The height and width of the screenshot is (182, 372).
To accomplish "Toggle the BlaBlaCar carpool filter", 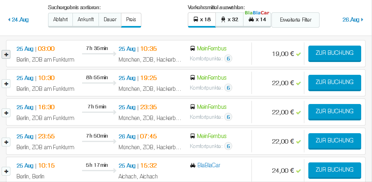I will click(x=257, y=20).
